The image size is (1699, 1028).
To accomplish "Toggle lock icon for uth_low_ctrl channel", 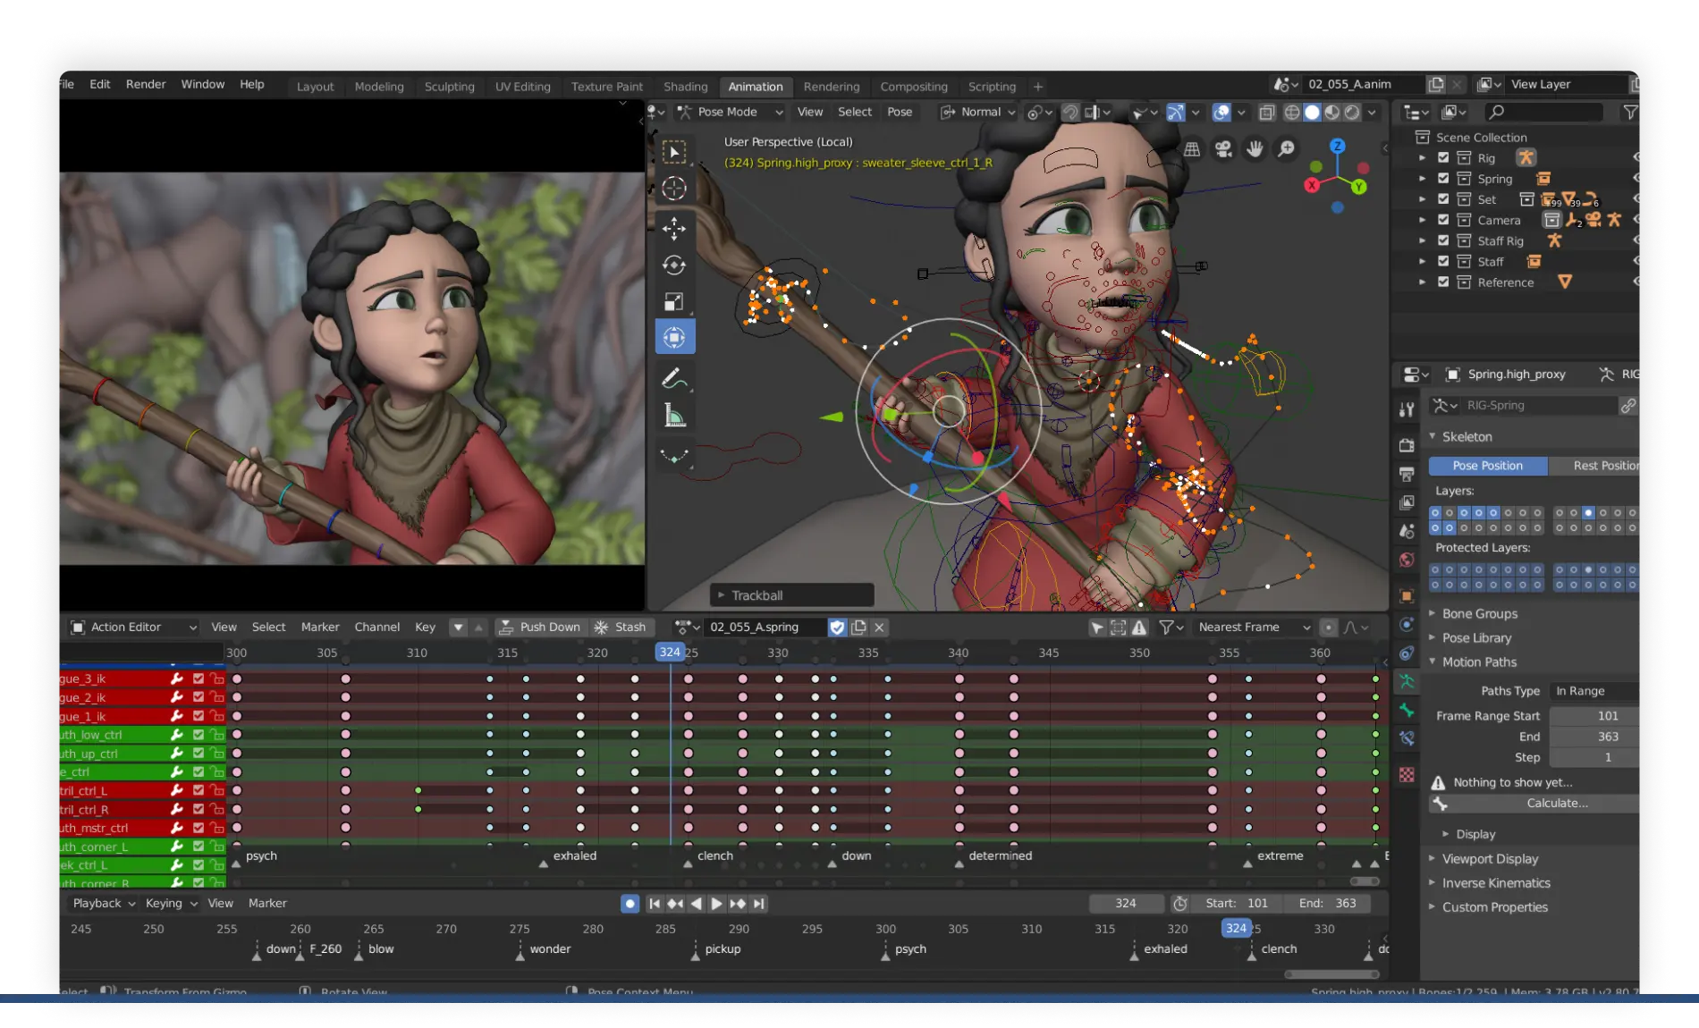I will [216, 735].
